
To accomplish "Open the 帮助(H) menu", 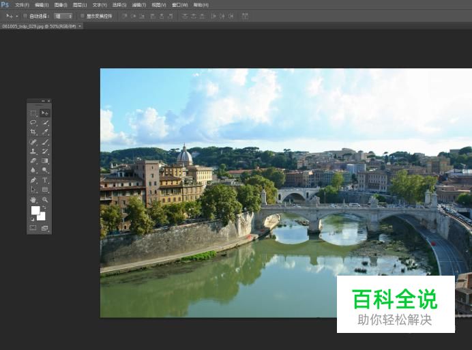I will (x=201, y=5).
